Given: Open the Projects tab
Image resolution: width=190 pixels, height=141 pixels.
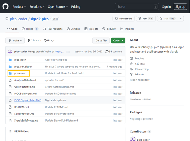Looking at the screenshot, I should tap(91, 29).
